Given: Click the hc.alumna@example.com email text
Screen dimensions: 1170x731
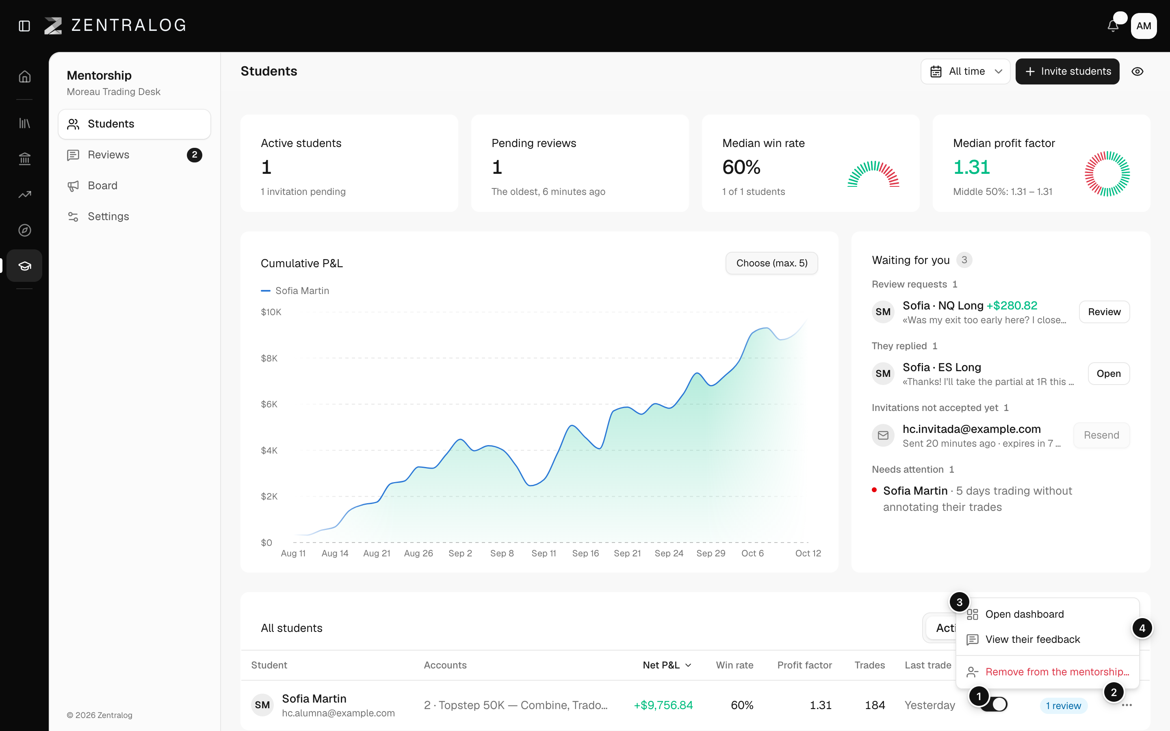Looking at the screenshot, I should pyautogui.click(x=338, y=713).
